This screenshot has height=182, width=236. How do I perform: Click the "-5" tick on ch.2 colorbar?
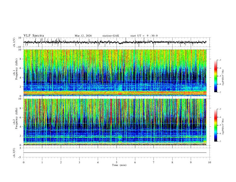point(220,125)
